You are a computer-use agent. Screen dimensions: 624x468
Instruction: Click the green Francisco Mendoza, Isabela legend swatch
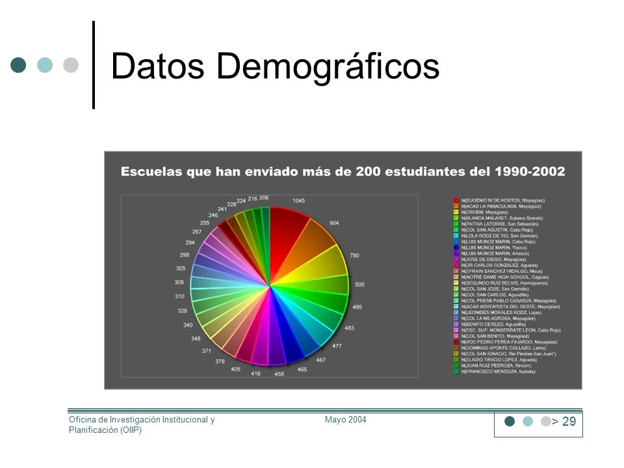click(456, 372)
